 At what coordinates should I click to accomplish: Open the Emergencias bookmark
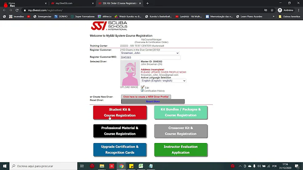click(43, 16)
